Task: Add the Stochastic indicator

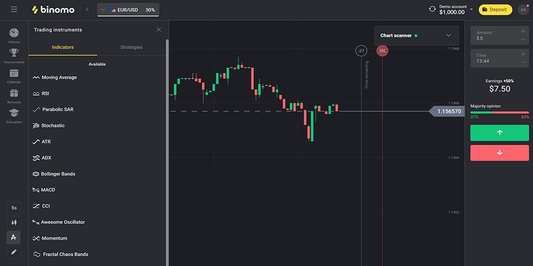Action: point(97,126)
